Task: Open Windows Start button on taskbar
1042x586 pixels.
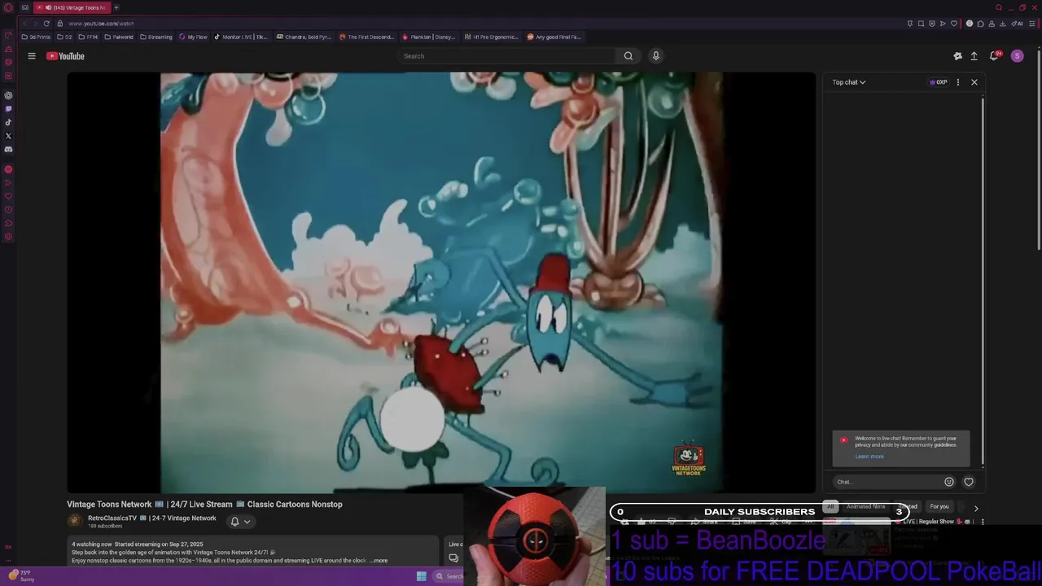Action: point(421,576)
